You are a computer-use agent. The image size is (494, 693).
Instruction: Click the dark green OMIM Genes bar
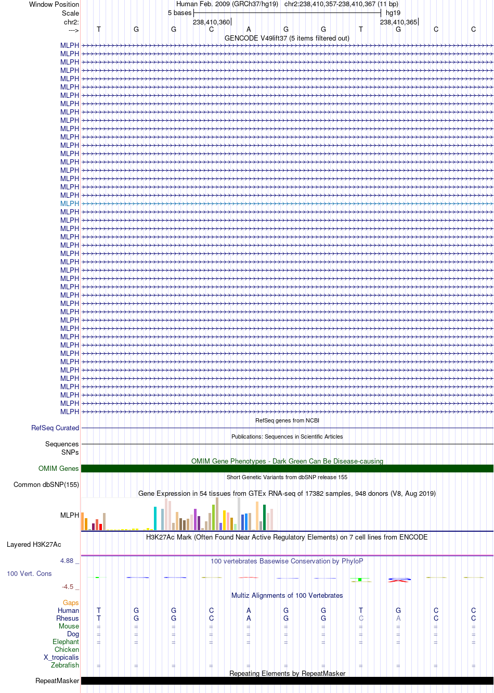(287, 469)
